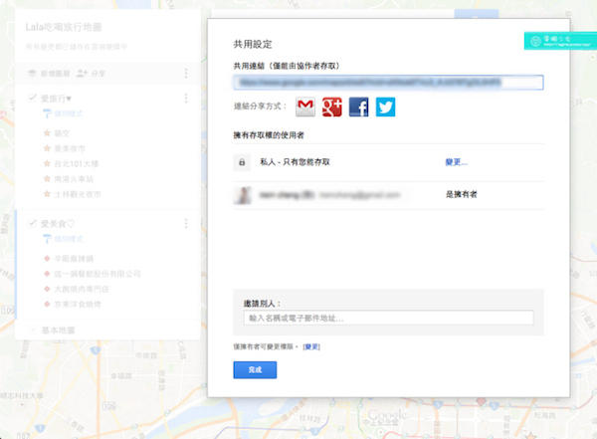
Task: Click the [變更] owner permissions link
Action: pyautogui.click(x=311, y=345)
